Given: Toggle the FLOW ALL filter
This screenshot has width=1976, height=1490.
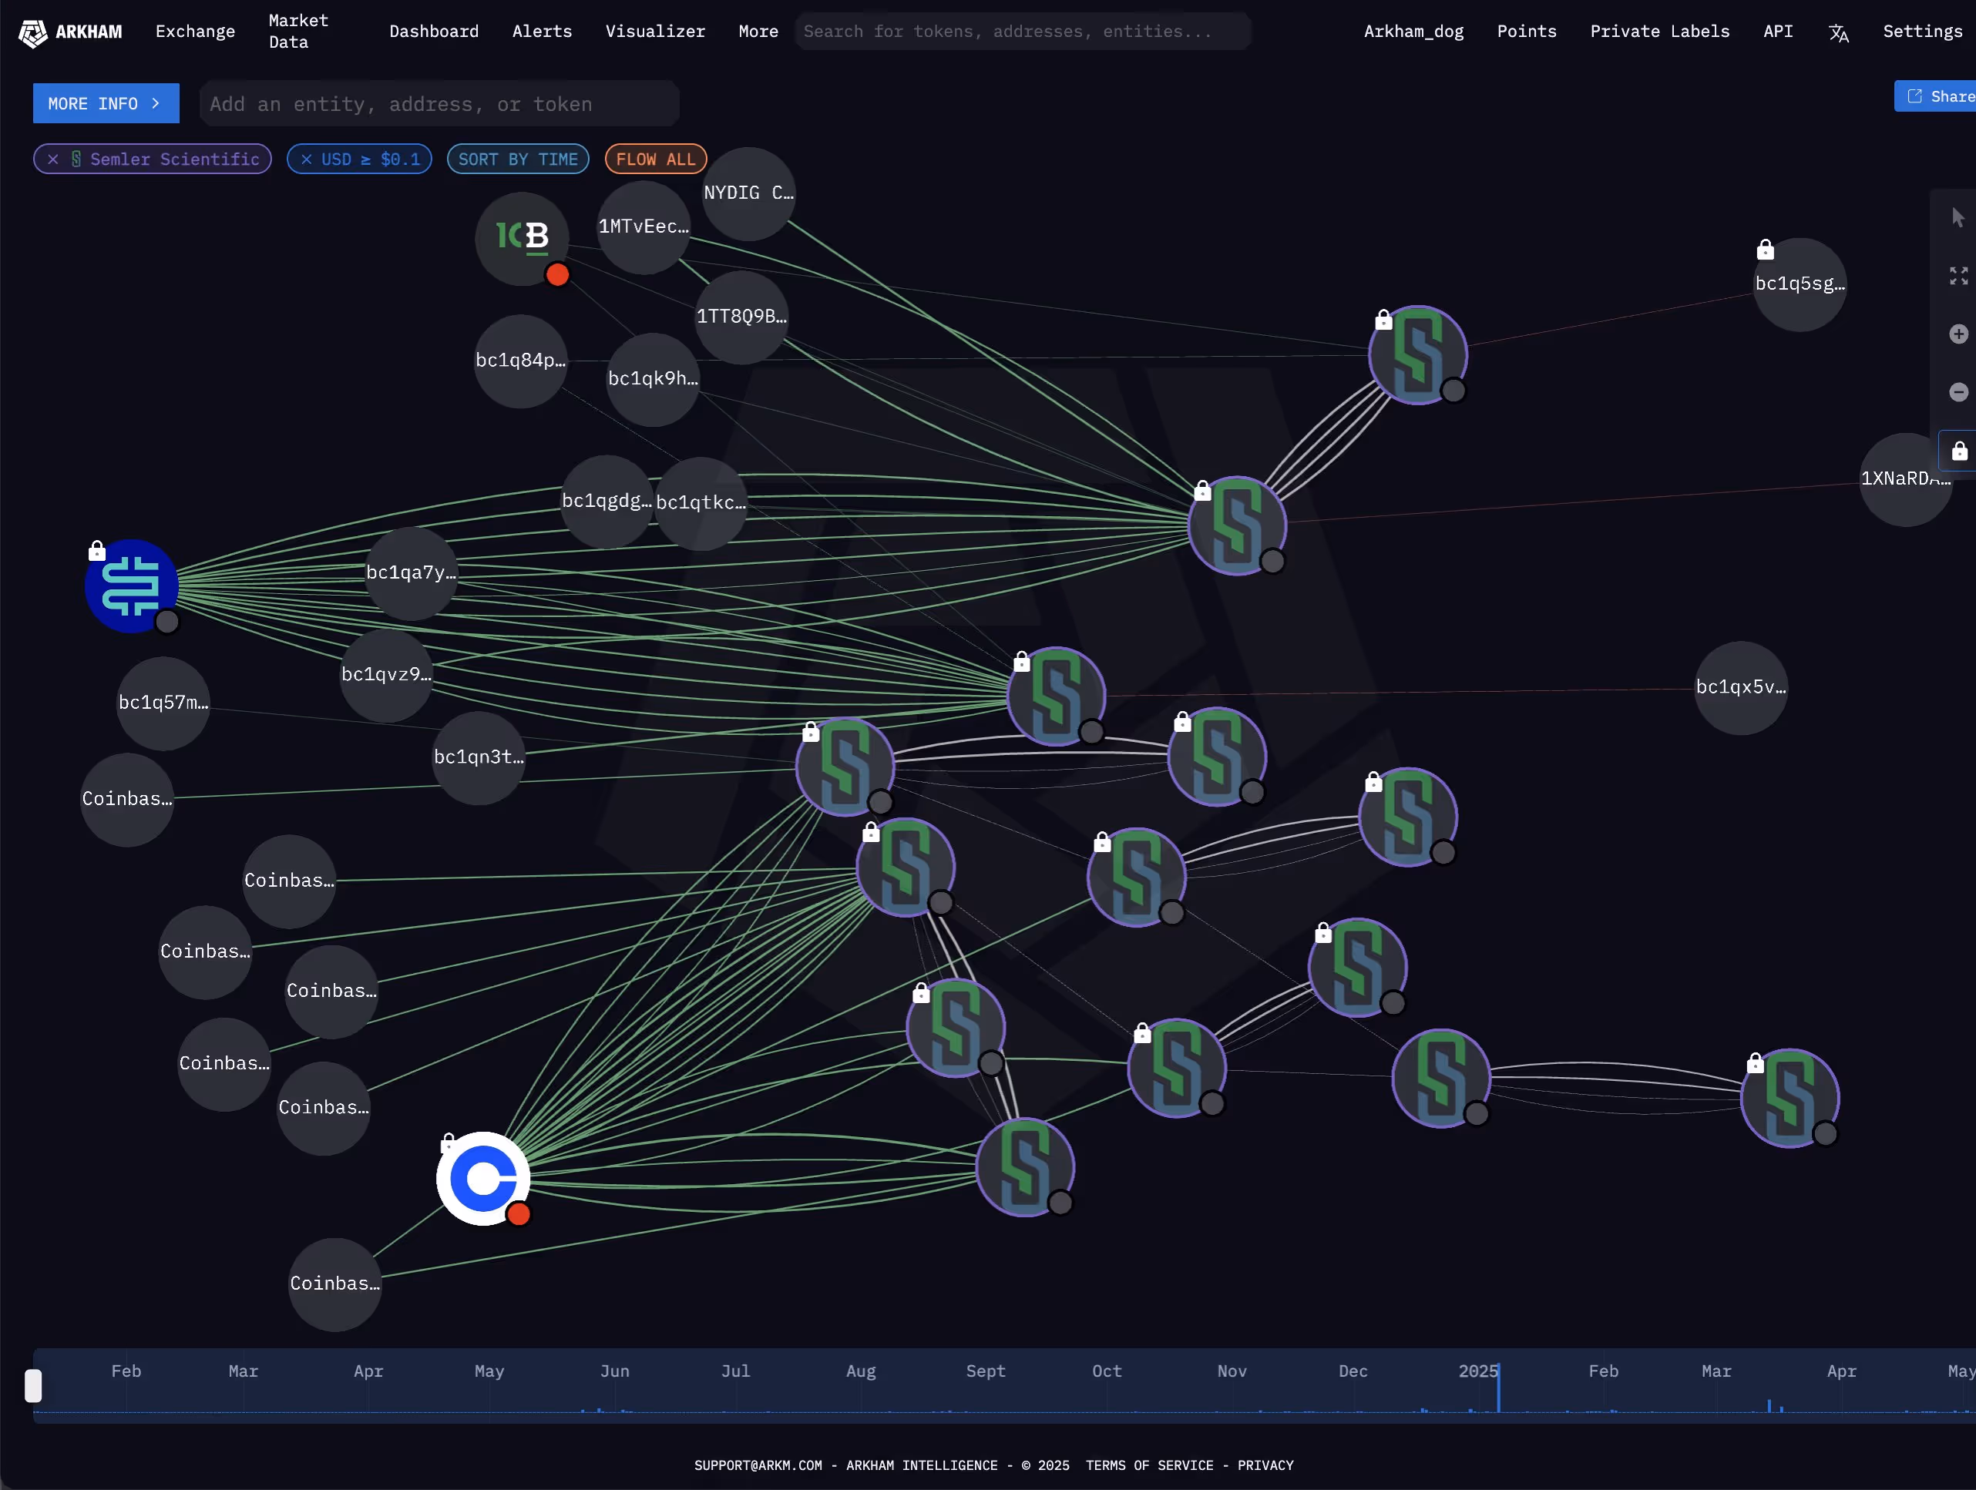Looking at the screenshot, I should click(655, 159).
